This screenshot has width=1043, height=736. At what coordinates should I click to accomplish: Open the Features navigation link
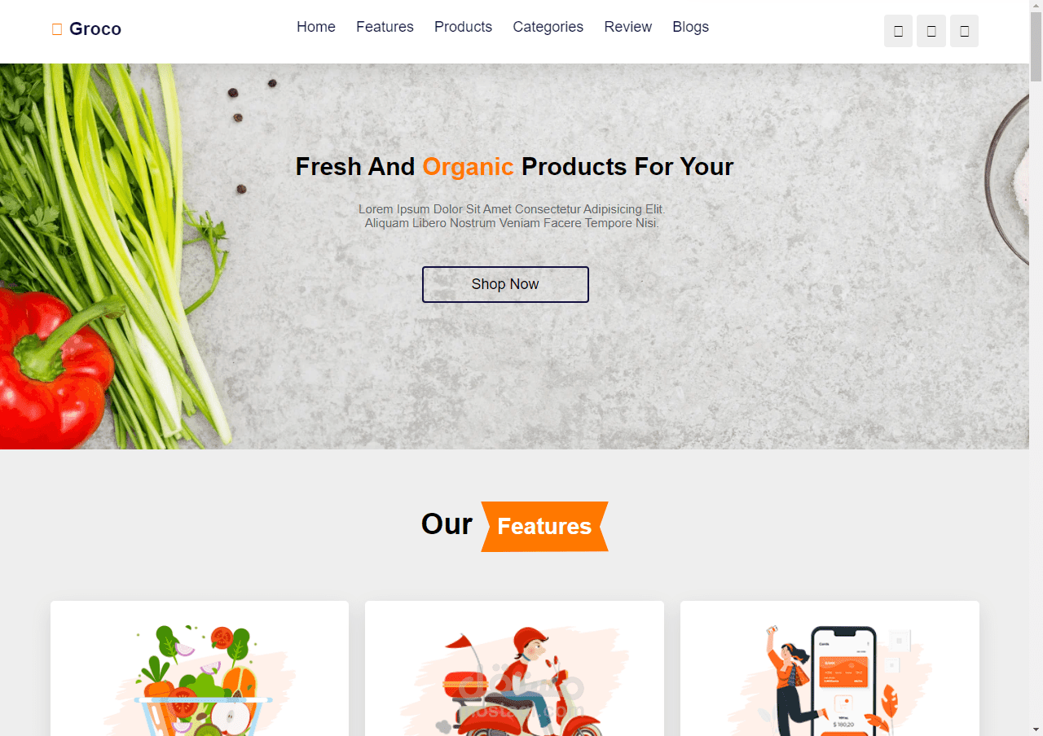[385, 27]
